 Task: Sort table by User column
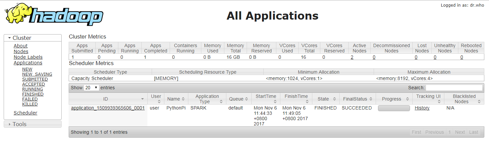coord(156,99)
